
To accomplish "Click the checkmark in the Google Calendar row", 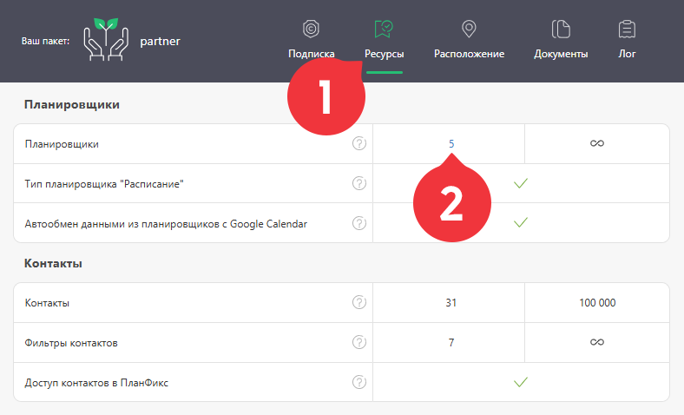I will [x=521, y=222].
